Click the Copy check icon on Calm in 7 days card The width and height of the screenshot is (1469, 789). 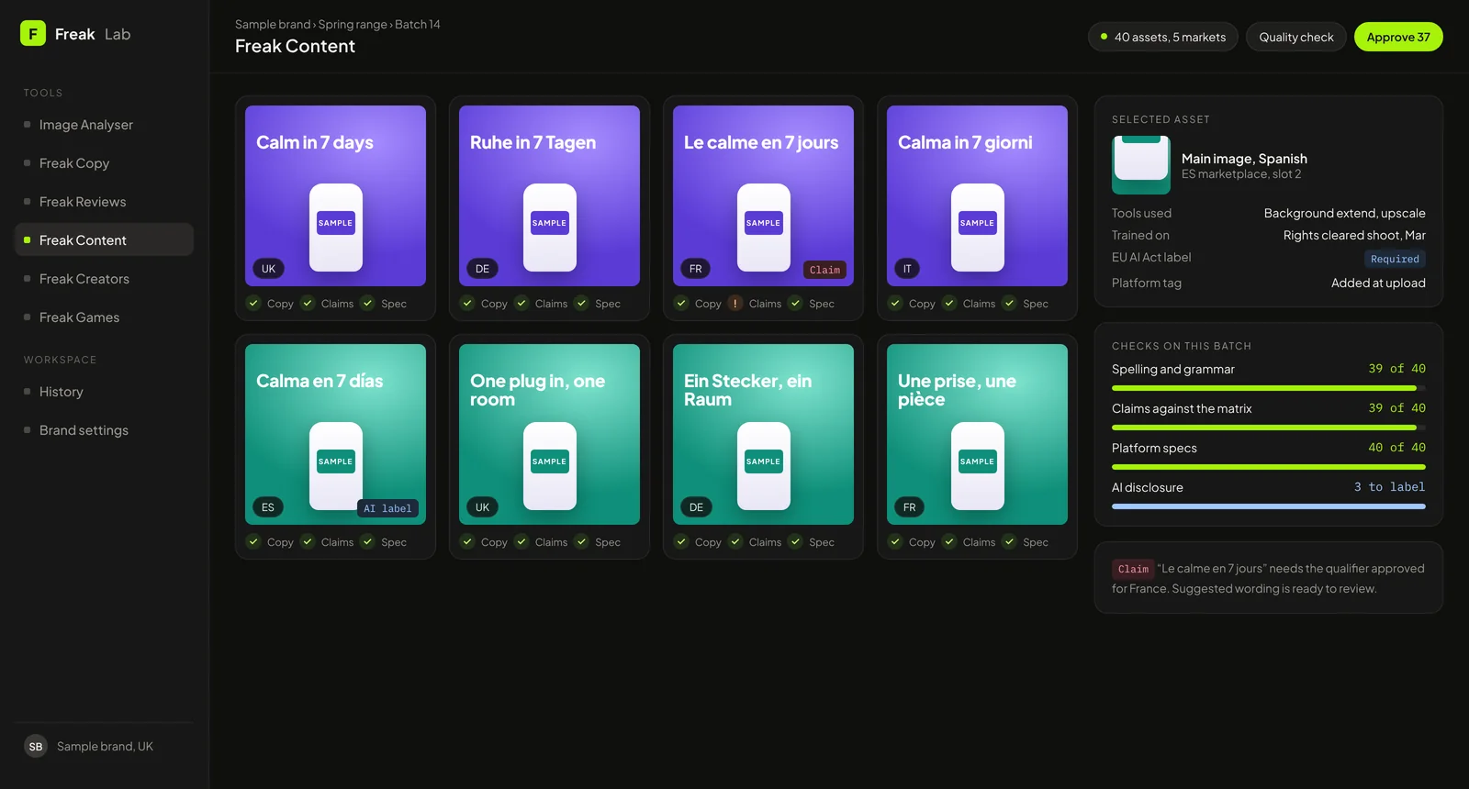pyautogui.click(x=253, y=303)
